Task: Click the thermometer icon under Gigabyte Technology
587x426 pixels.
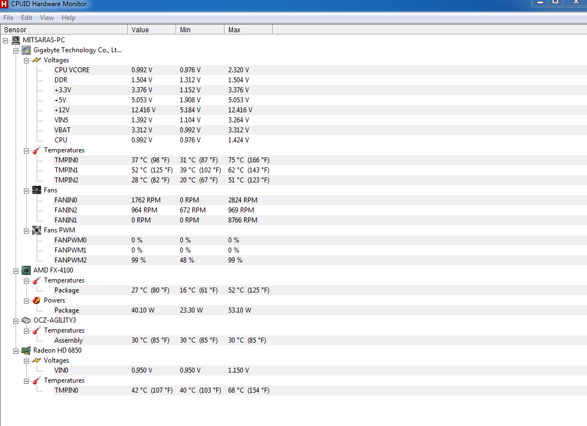Action: point(37,150)
